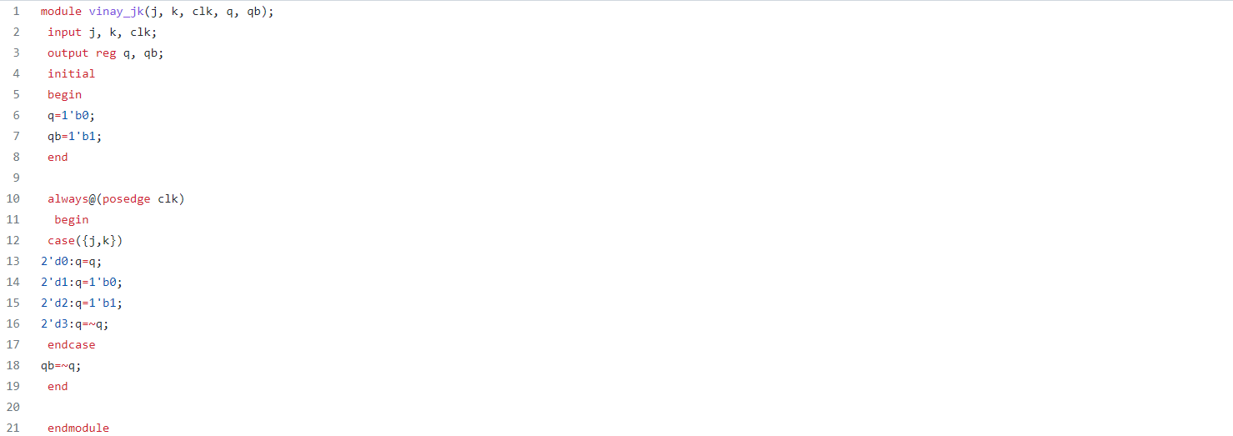Screen dimensions: 1233x436
Task: Click line number 1 in the gutter
Action: [x=16, y=11]
